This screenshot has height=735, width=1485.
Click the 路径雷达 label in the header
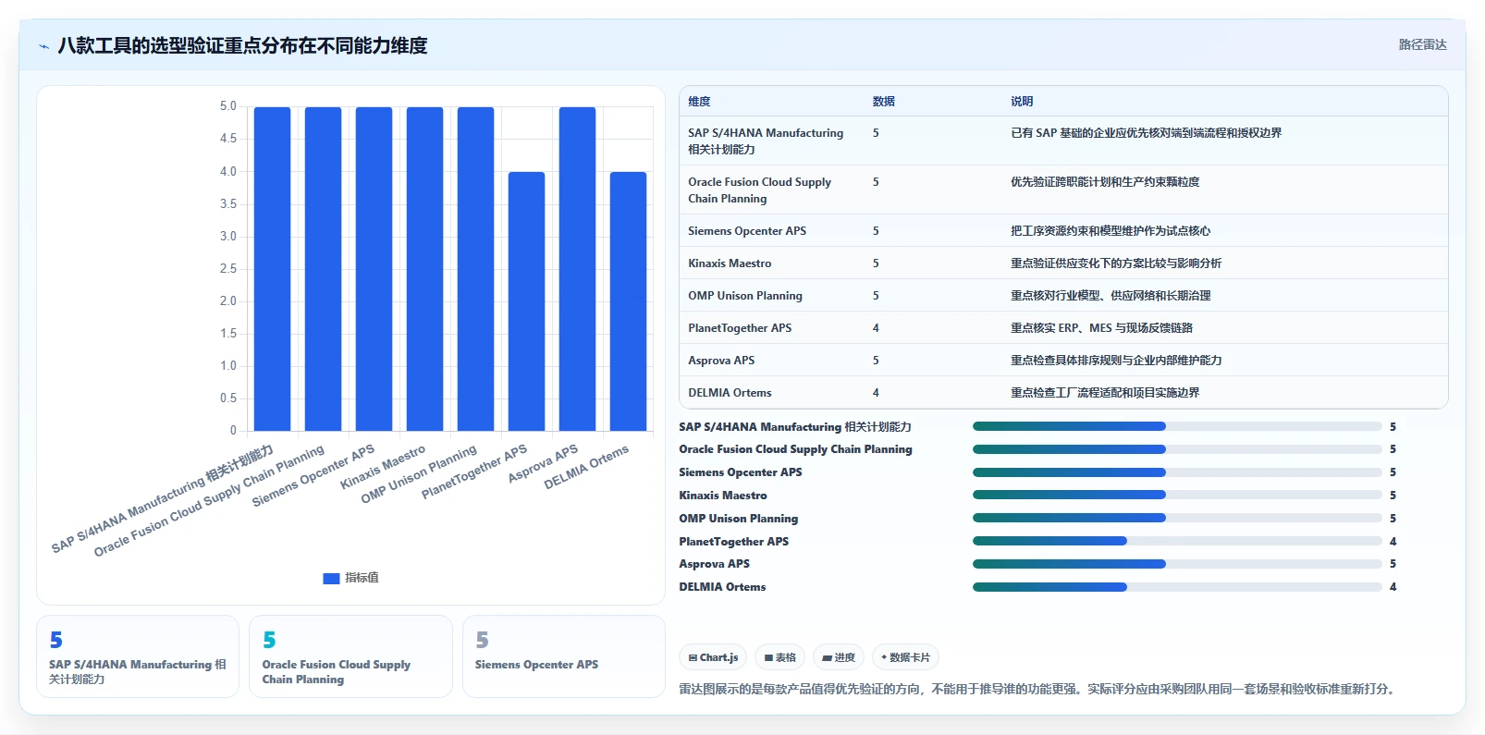click(1422, 44)
